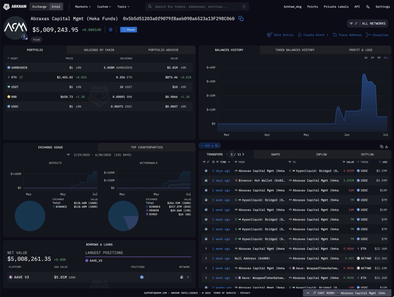Image resolution: width=394 pixels, height=297 pixels.
Task: Go to previous transfers page arrow
Action: point(227,154)
